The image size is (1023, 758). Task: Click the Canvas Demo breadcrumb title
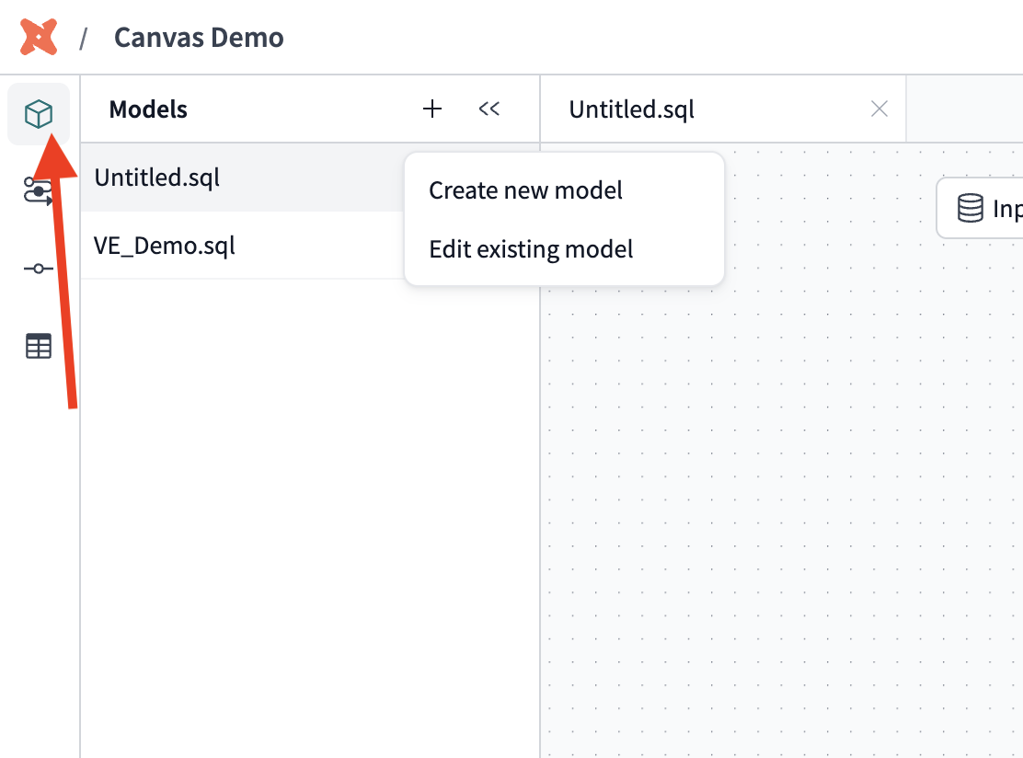click(198, 37)
